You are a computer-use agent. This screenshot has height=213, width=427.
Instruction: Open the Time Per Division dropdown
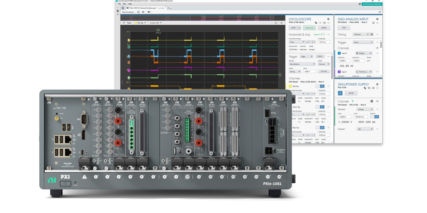tap(297, 42)
